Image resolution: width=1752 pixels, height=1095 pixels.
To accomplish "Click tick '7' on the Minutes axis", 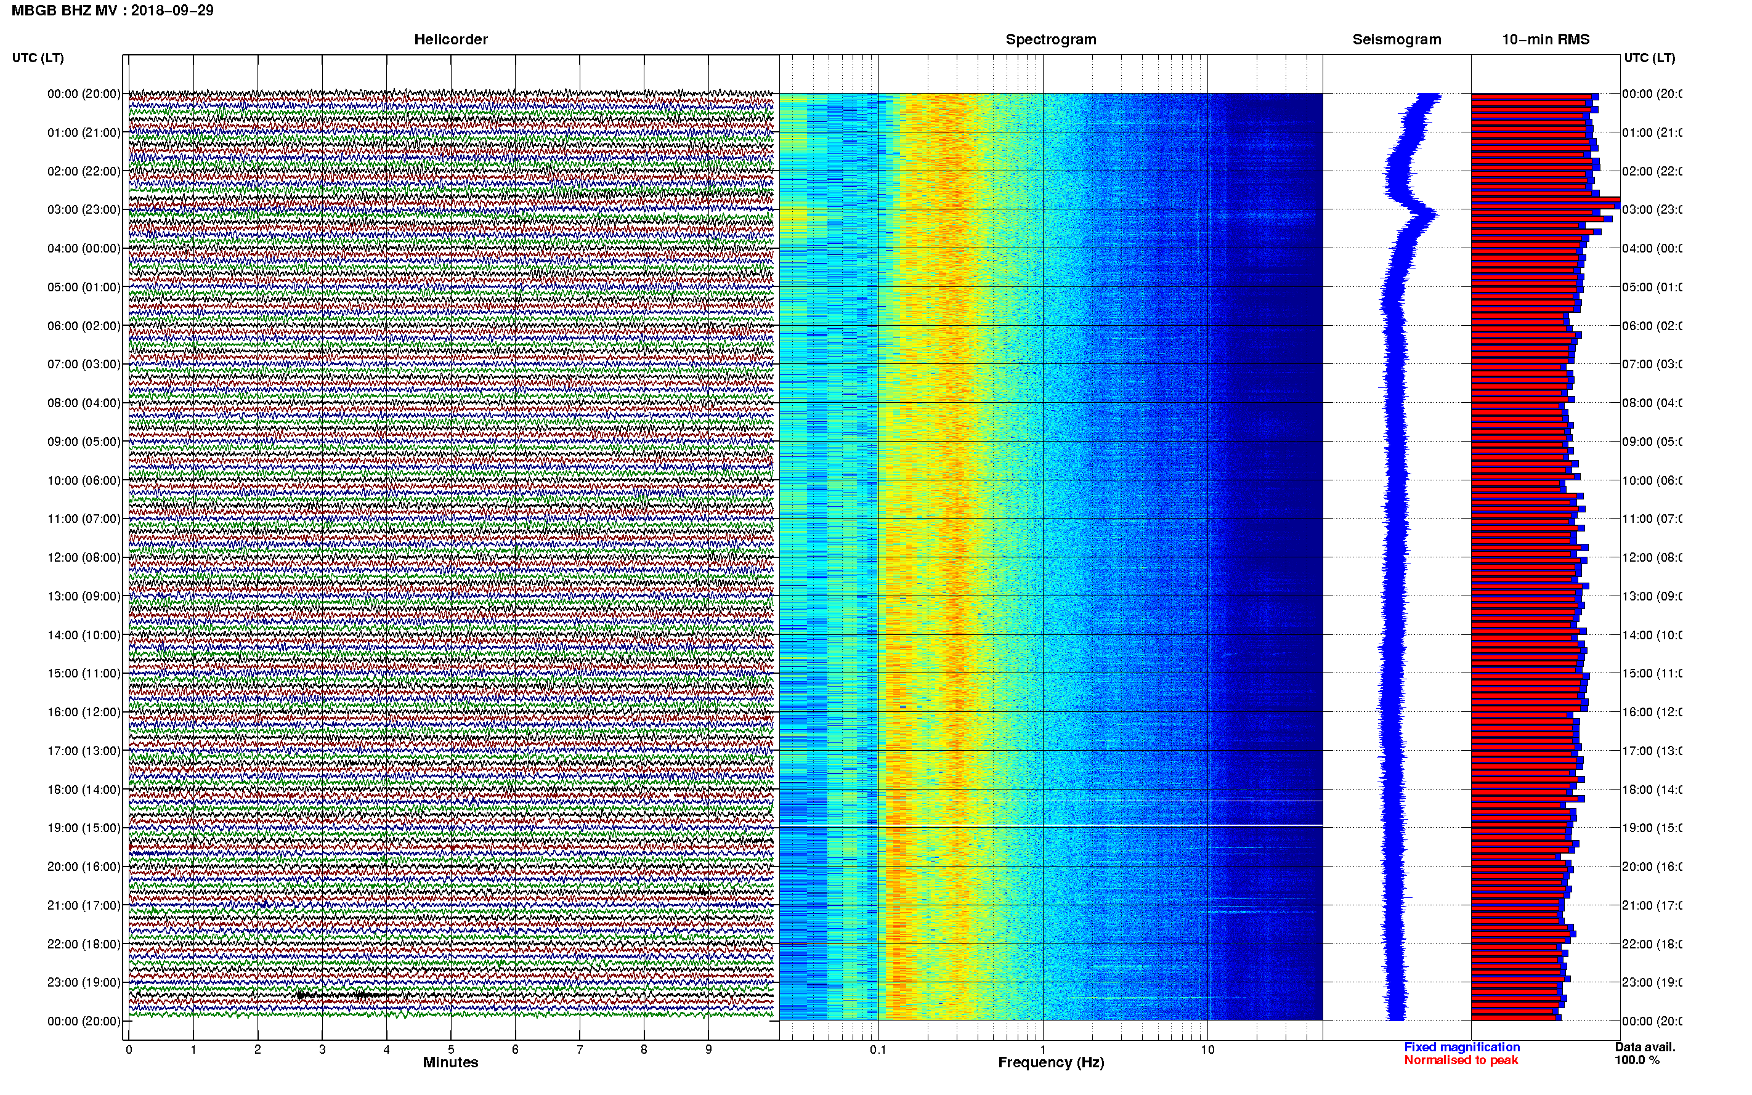I will (x=580, y=1049).
